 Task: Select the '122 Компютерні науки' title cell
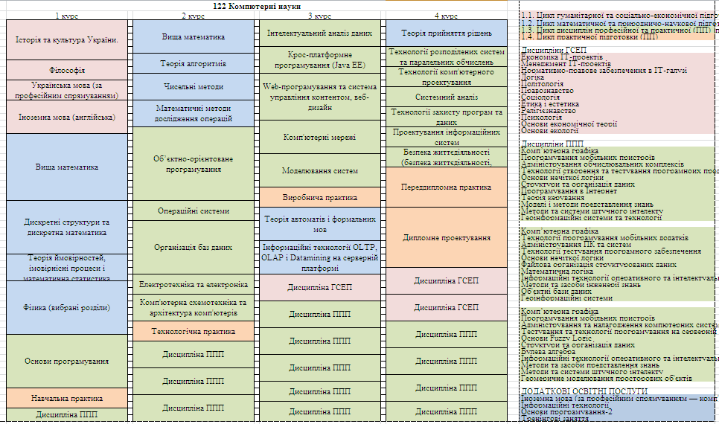[257, 6]
